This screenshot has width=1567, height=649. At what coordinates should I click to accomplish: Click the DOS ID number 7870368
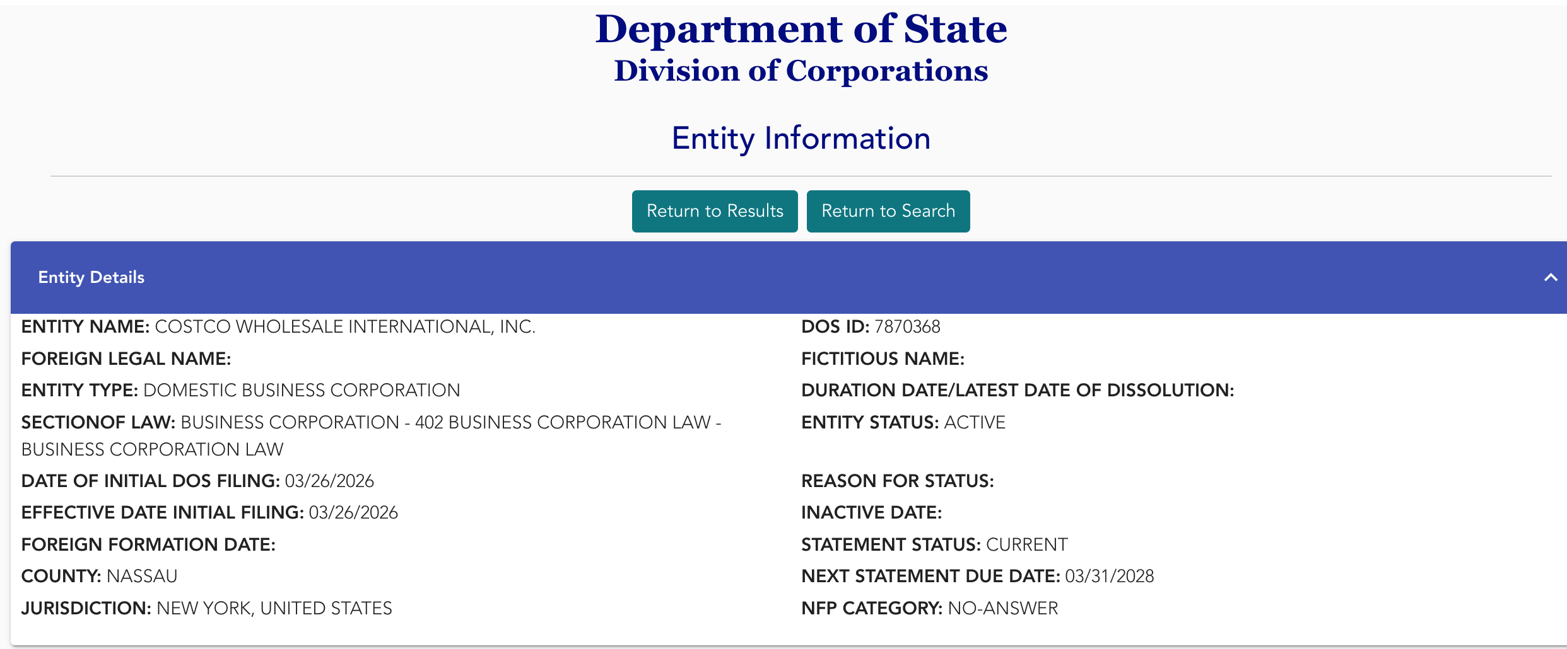(x=907, y=326)
